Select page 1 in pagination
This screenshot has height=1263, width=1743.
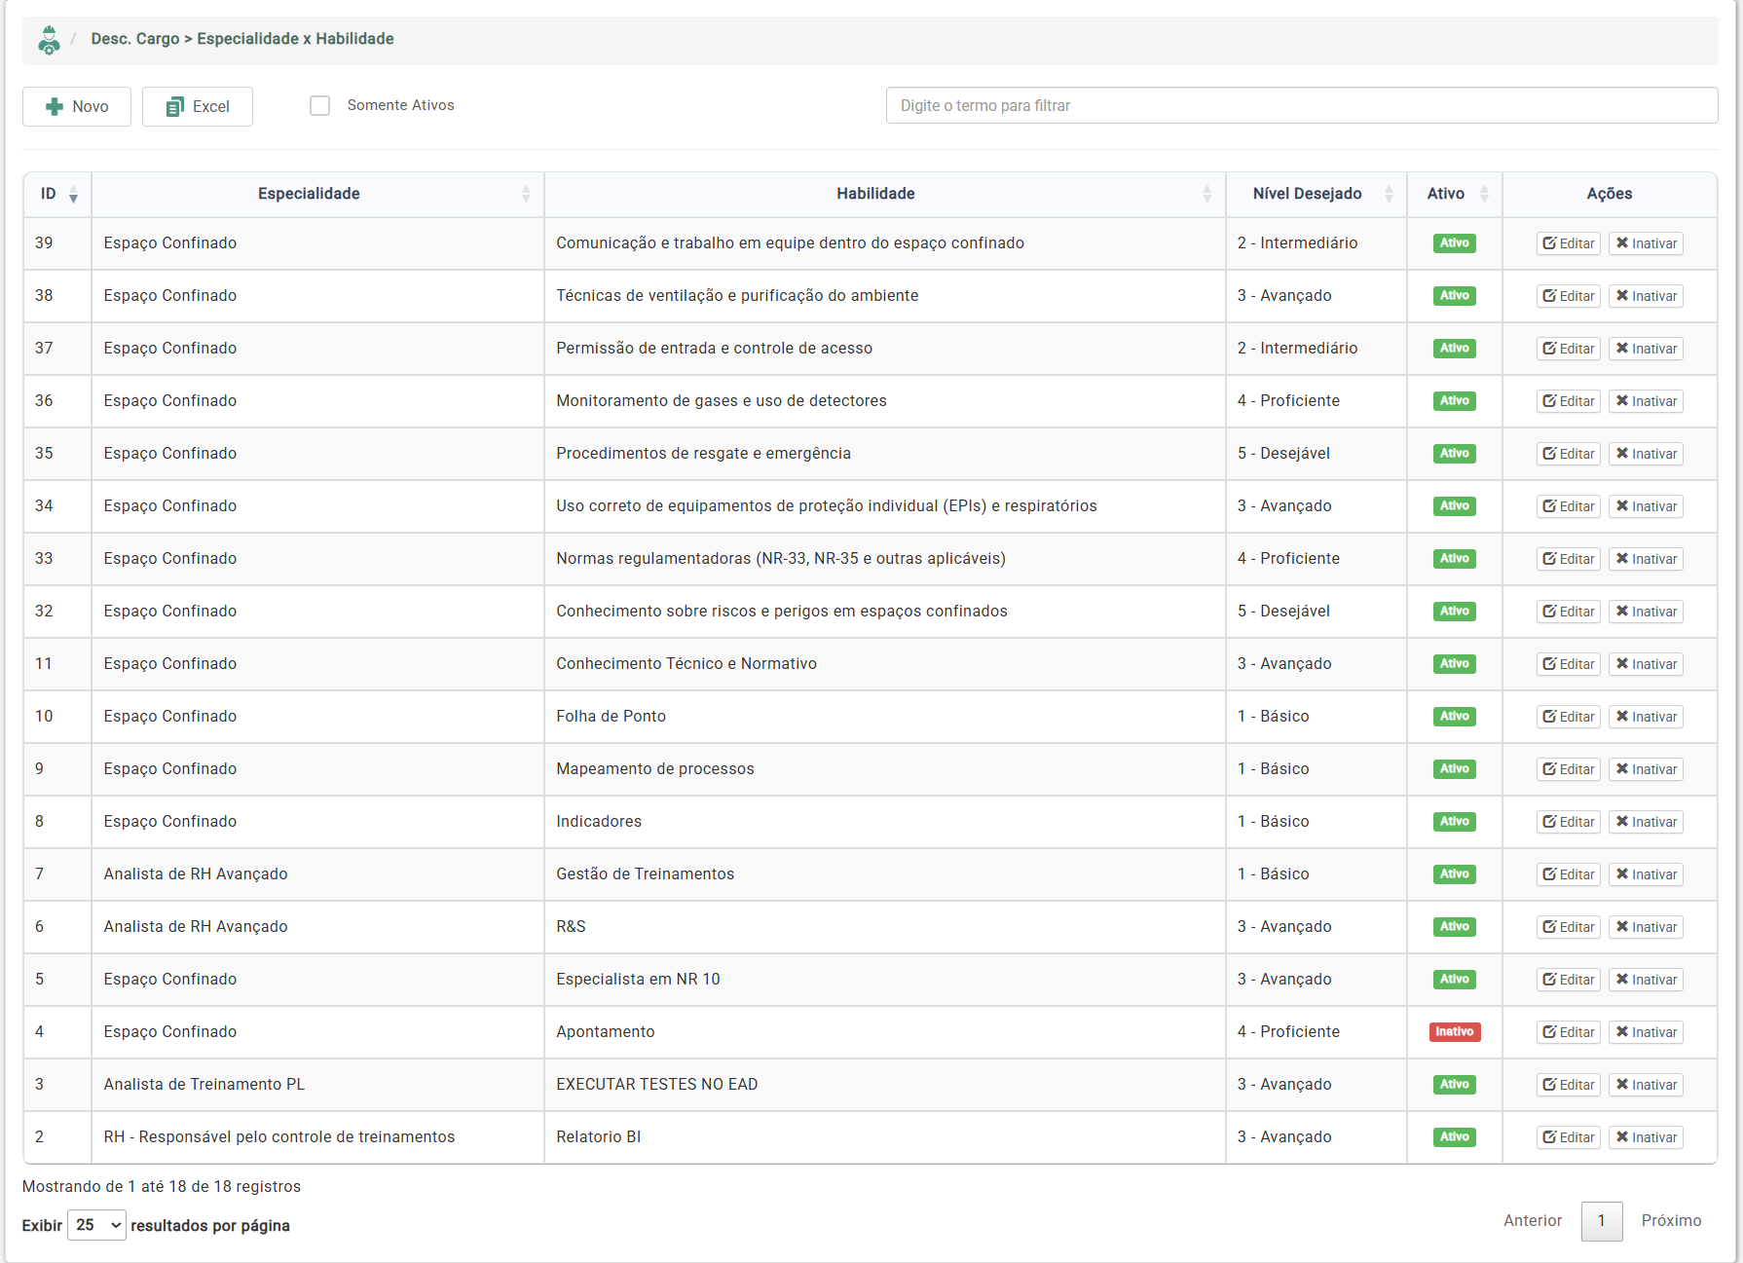(1601, 1221)
